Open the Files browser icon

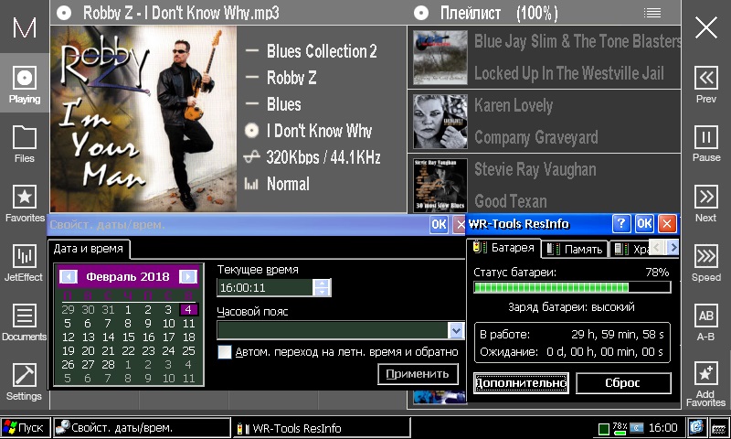coord(25,144)
